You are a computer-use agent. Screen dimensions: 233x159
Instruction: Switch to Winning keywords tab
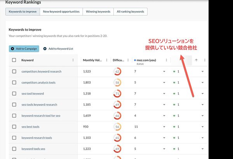pos(98,12)
